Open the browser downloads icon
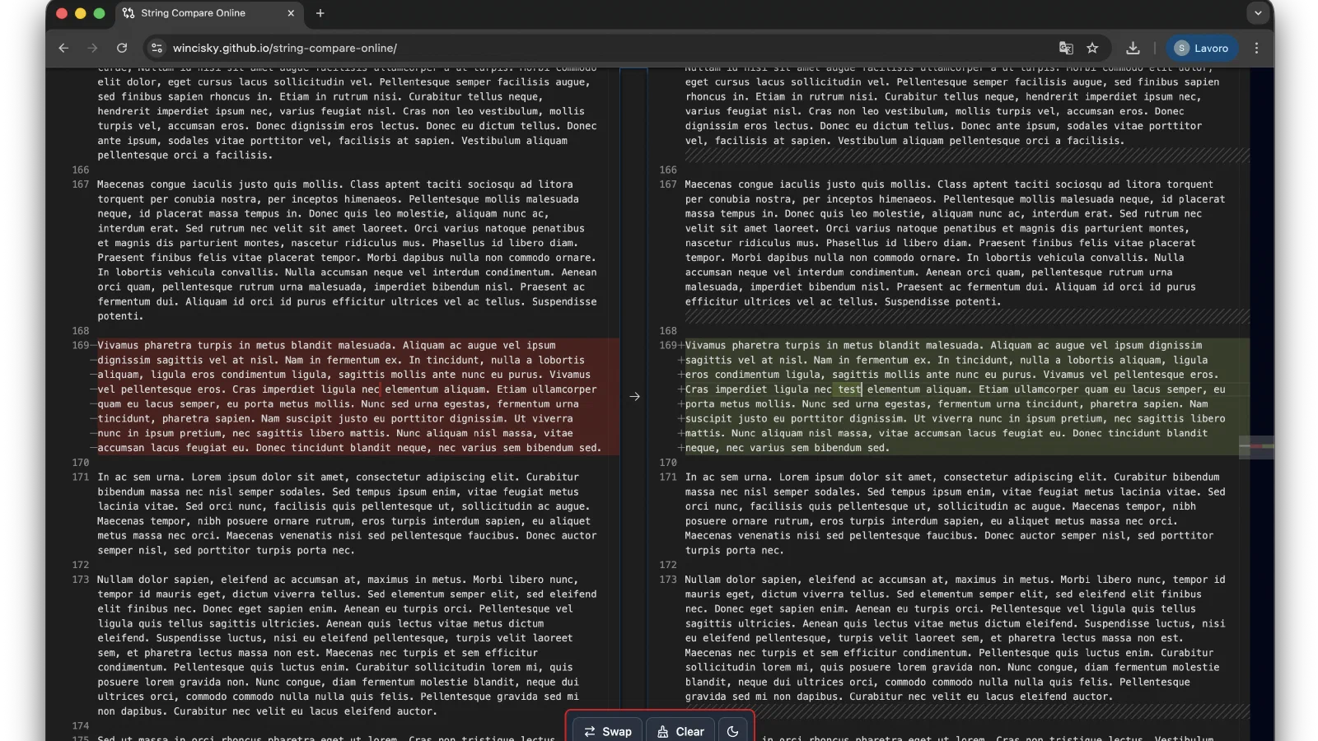The height and width of the screenshot is (741, 1318). click(1133, 49)
